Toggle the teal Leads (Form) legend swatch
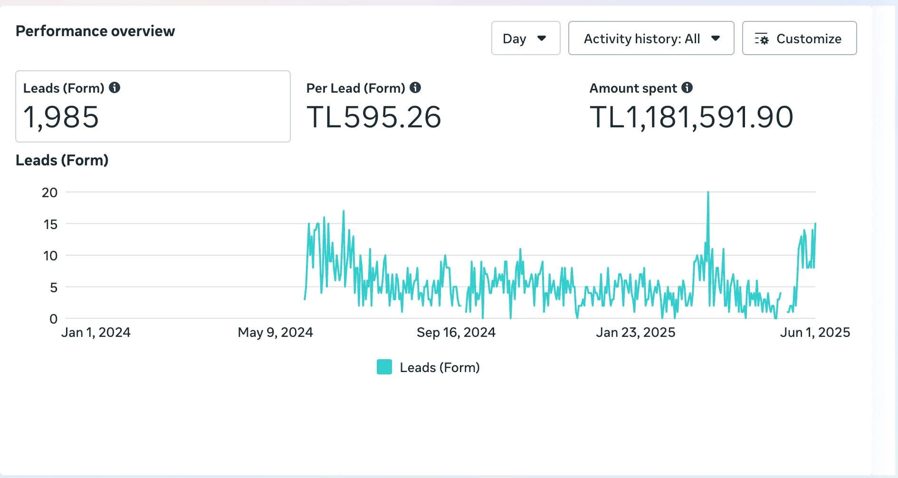This screenshot has width=898, height=478. (384, 367)
